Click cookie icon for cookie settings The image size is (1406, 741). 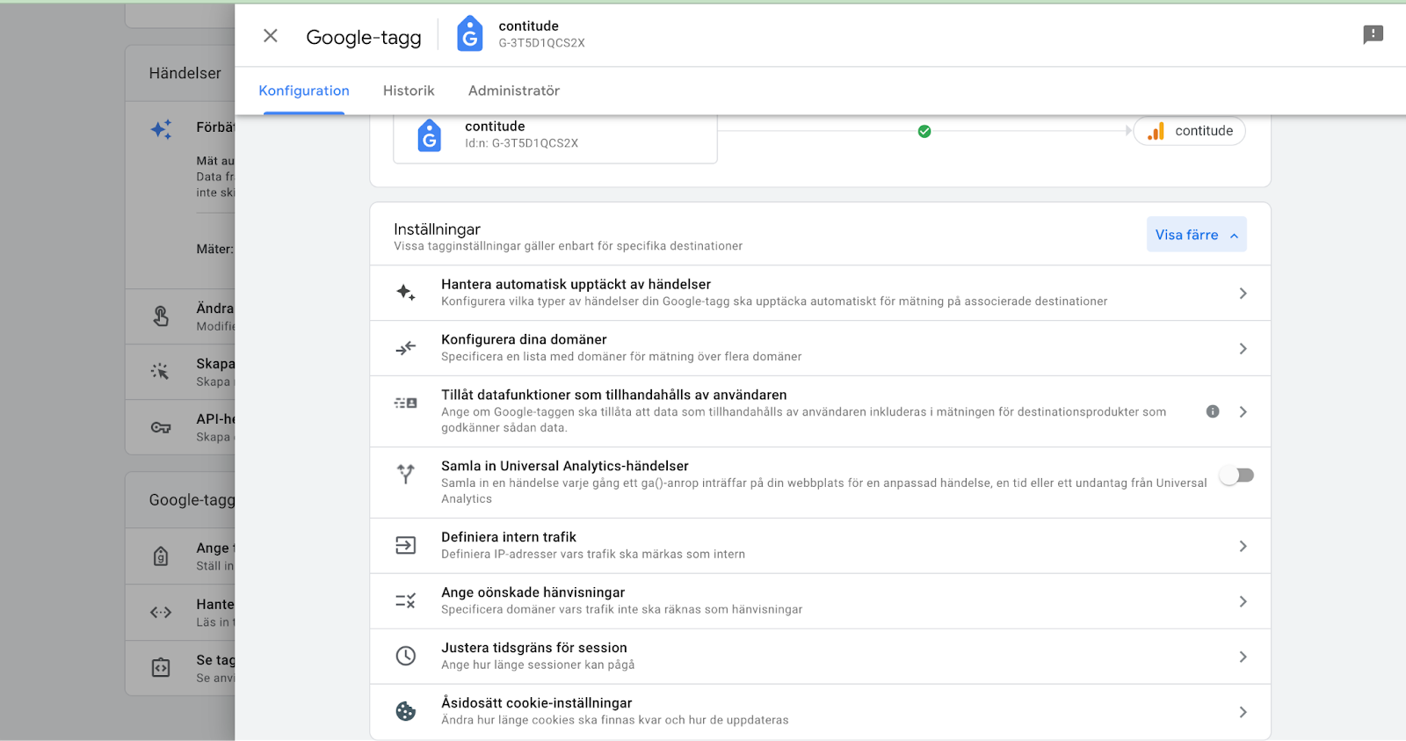pyautogui.click(x=406, y=711)
